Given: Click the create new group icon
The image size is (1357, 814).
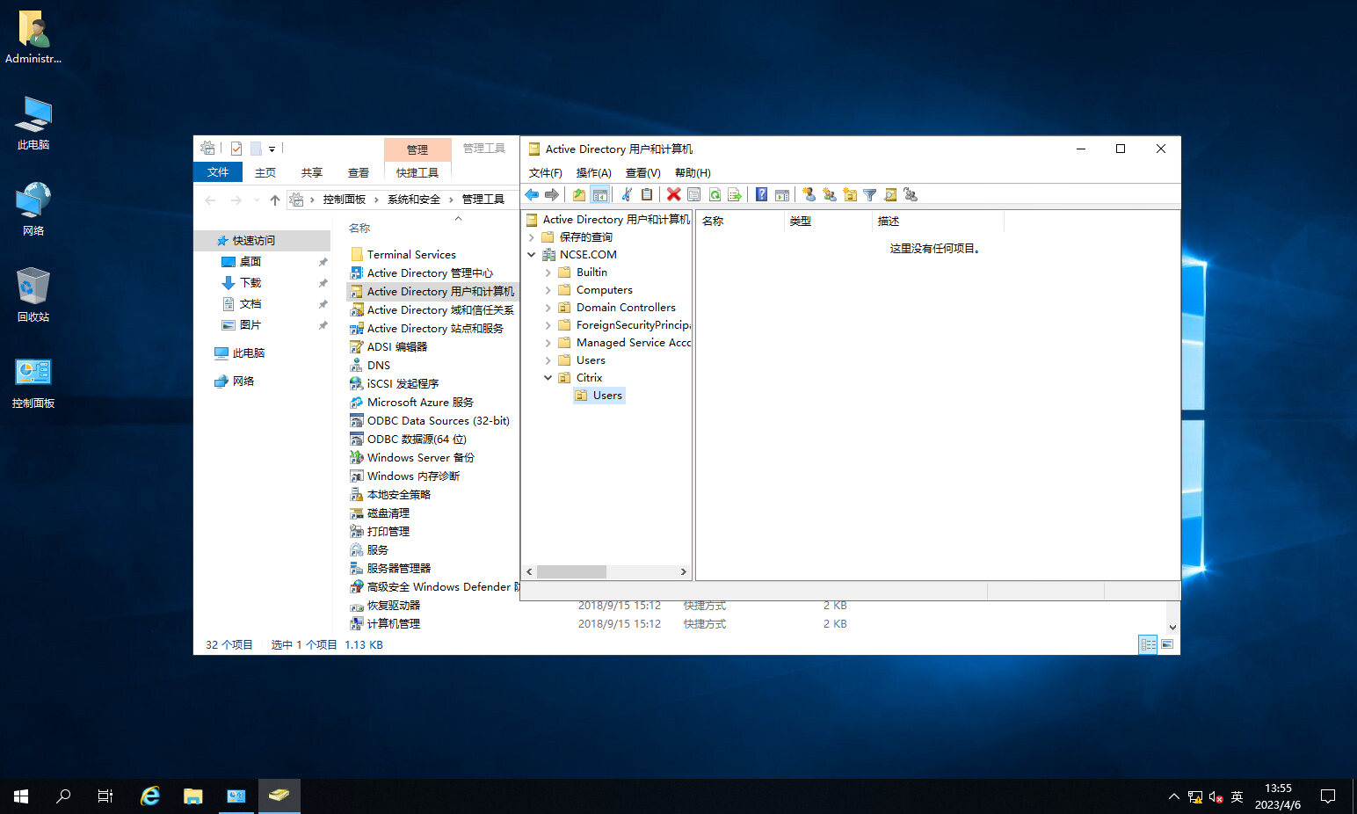Looking at the screenshot, I should (x=829, y=194).
